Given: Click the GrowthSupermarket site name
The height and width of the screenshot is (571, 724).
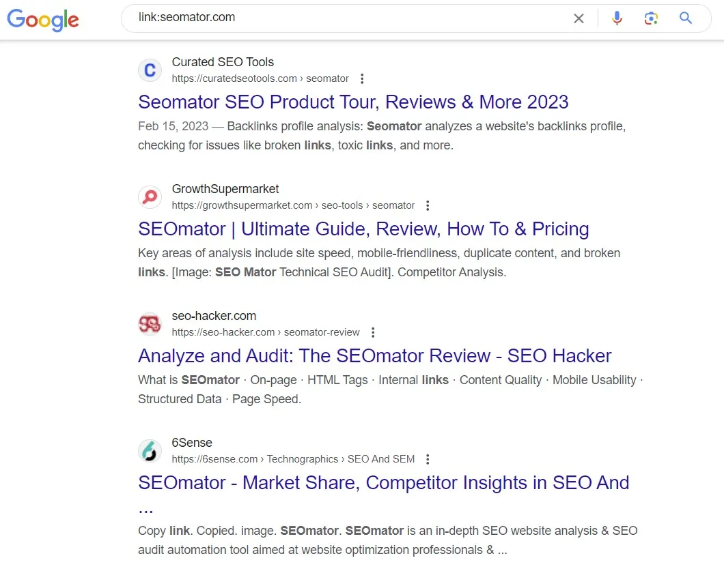Looking at the screenshot, I should pyautogui.click(x=225, y=189).
